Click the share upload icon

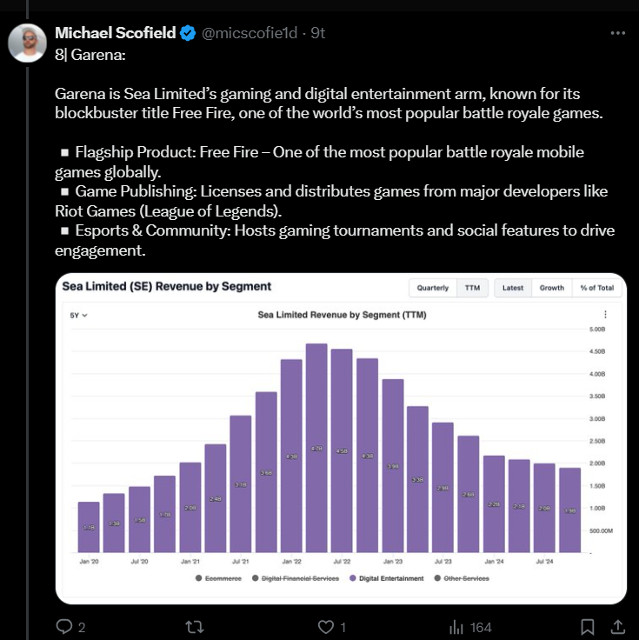[x=617, y=626]
